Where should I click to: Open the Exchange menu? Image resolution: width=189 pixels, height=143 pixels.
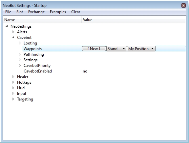tap(36, 12)
